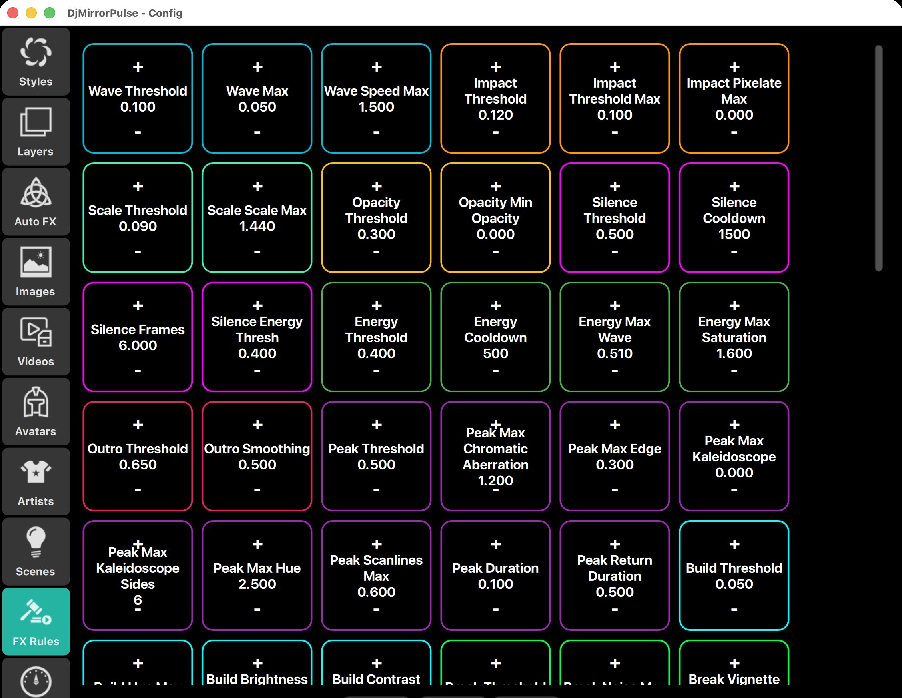This screenshot has width=902, height=698.
Task: Increase Build Threshold value
Action: (x=734, y=544)
